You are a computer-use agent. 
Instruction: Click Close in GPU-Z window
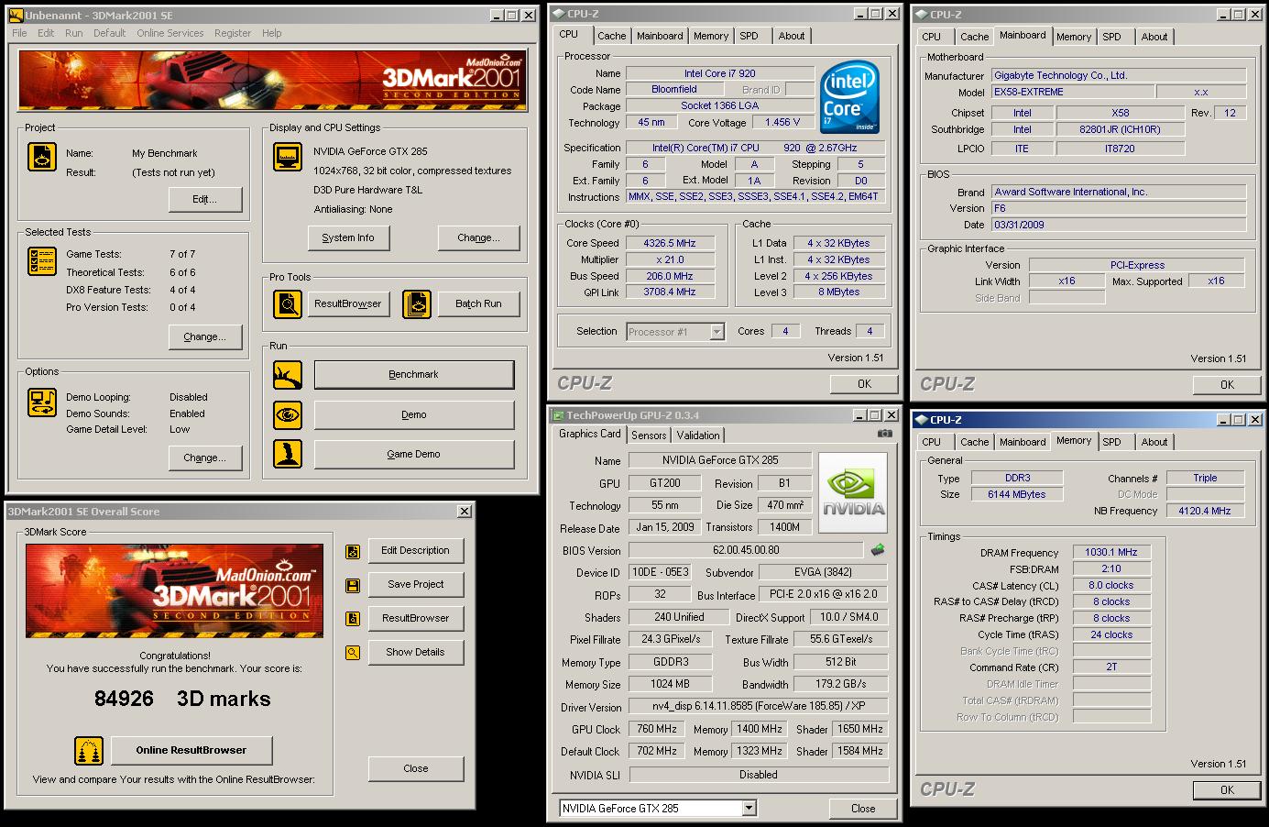point(863,808)
